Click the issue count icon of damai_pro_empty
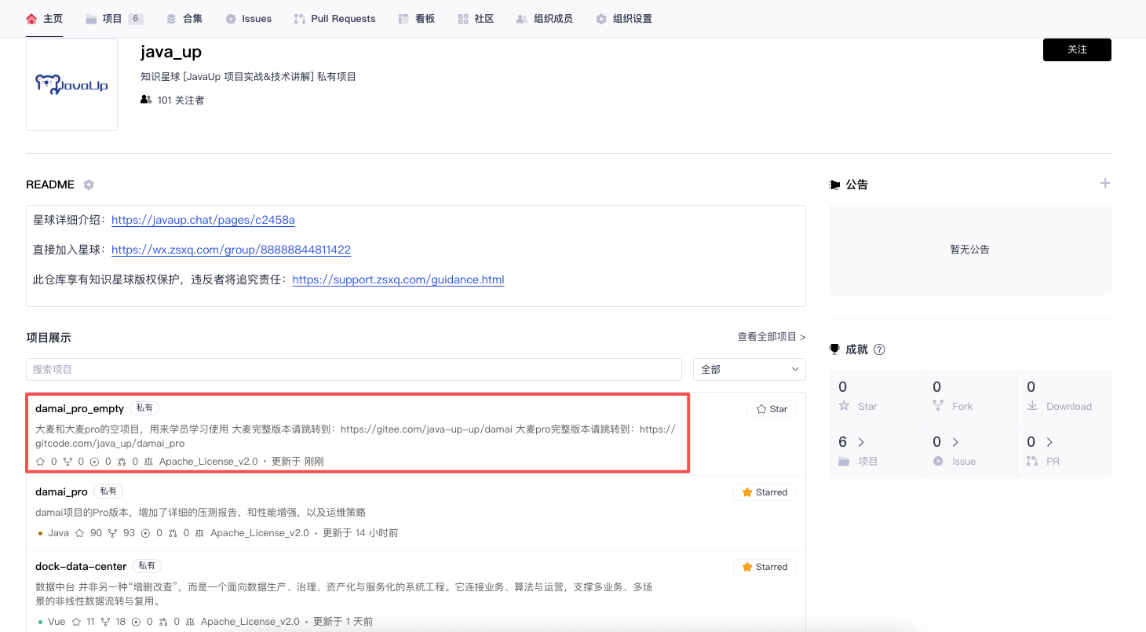This screenshot has width=1146, height=632. click(95, 462)
